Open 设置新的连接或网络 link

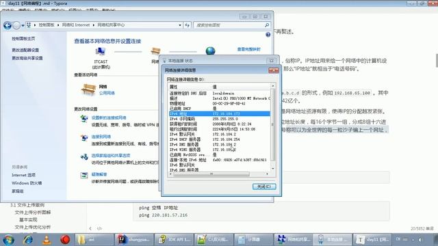tap(109, 118)
